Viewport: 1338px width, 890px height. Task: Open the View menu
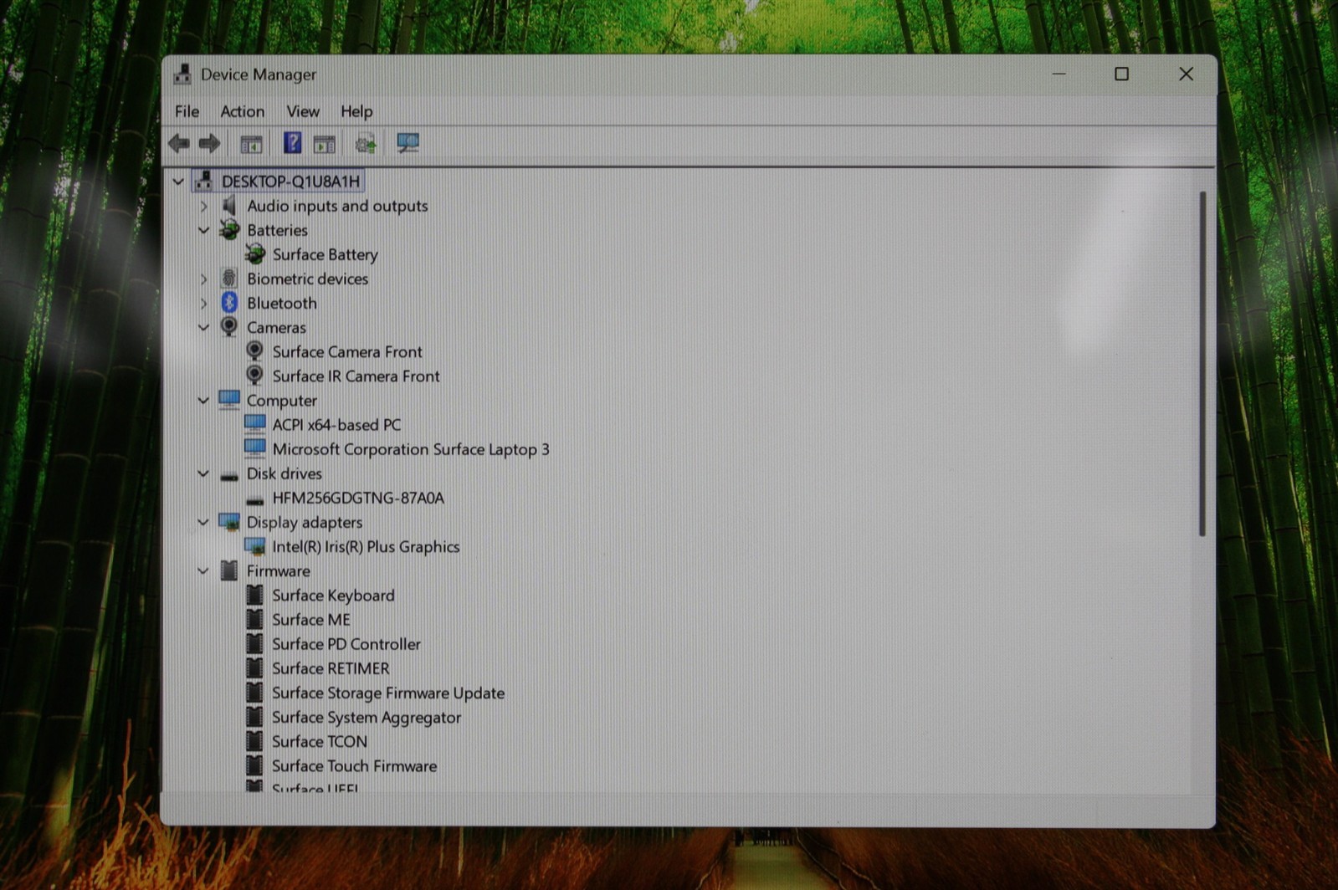click(303, 111)
